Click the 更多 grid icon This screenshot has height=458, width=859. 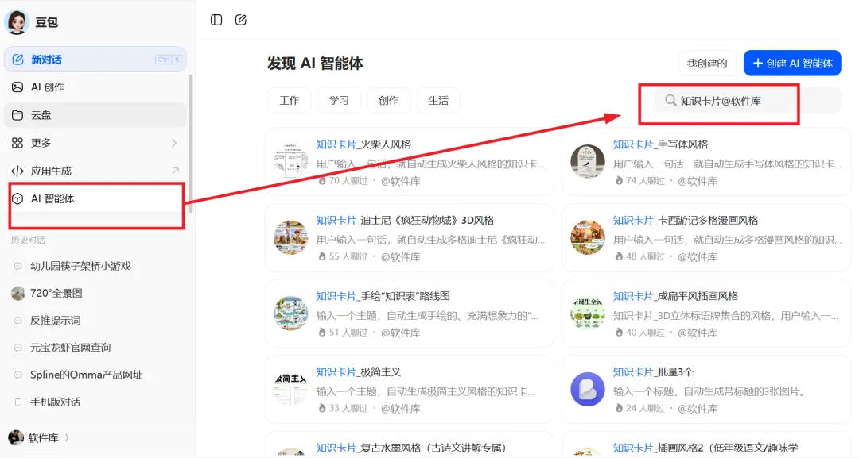pyautogui.click(x=17, y=143)
